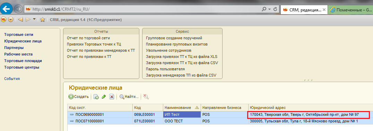
Task: Select the ООО ТЕСТ name cell
Action: click(182, 121)
